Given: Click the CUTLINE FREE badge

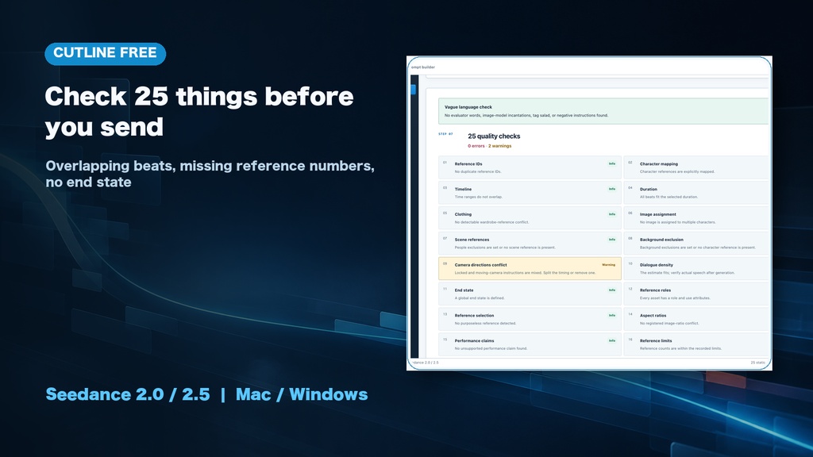Looking at the screenshot, I should [x=106, y=53].
